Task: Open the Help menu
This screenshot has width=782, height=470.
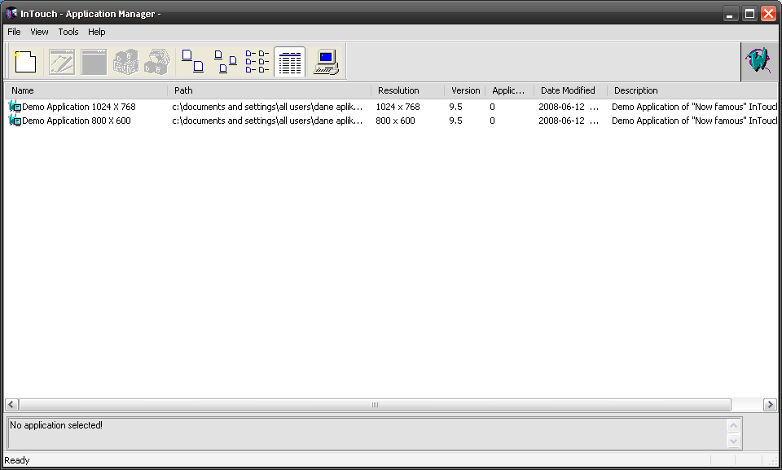Action: coord(97,32)
